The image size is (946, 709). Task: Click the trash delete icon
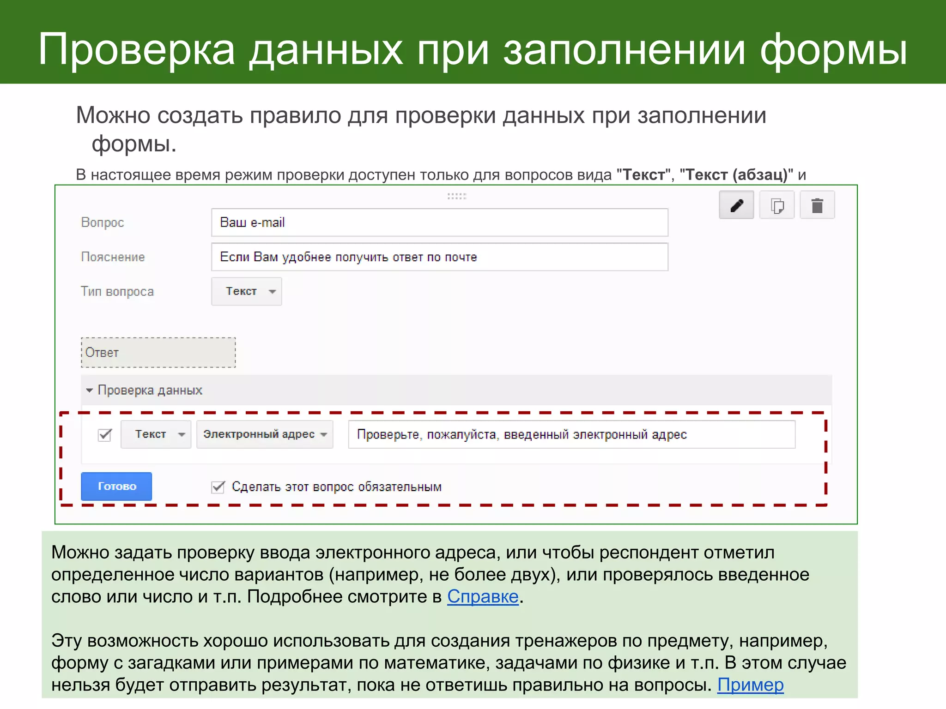817,205
